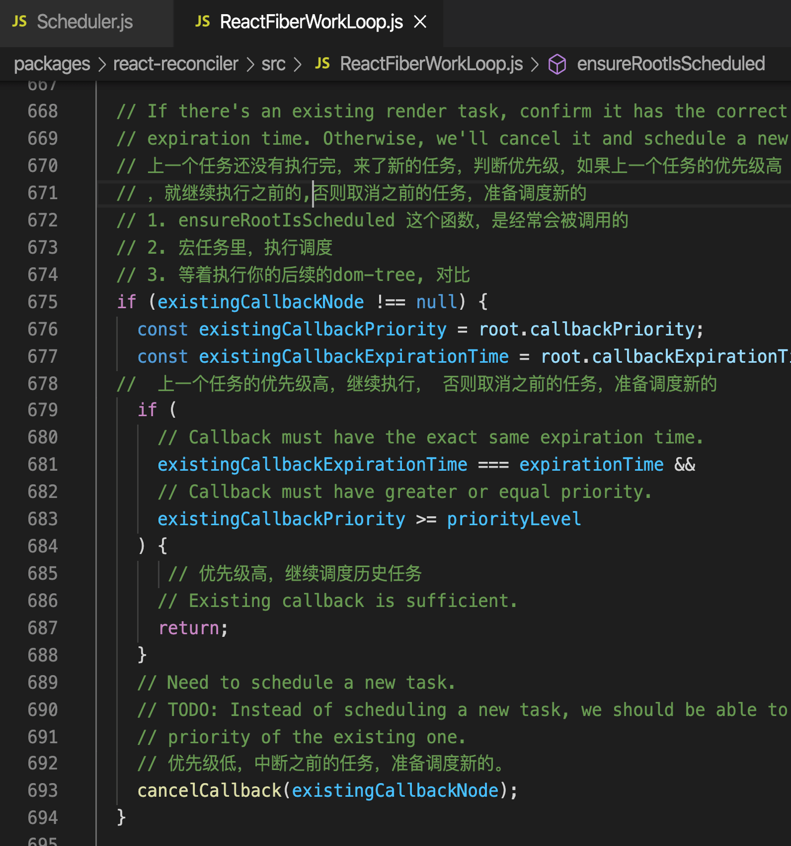Open the ReactFiberWorkLoop.js breadcrumb

pos(431,64)
